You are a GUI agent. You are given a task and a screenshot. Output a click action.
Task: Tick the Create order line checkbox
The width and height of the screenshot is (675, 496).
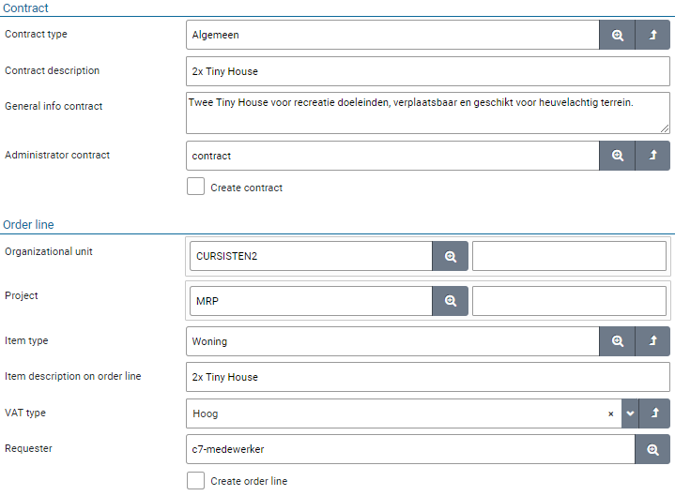coord(195,480)
